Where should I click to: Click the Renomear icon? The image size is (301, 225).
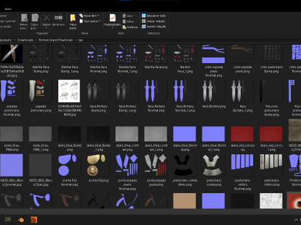click(x=58, y=18)
